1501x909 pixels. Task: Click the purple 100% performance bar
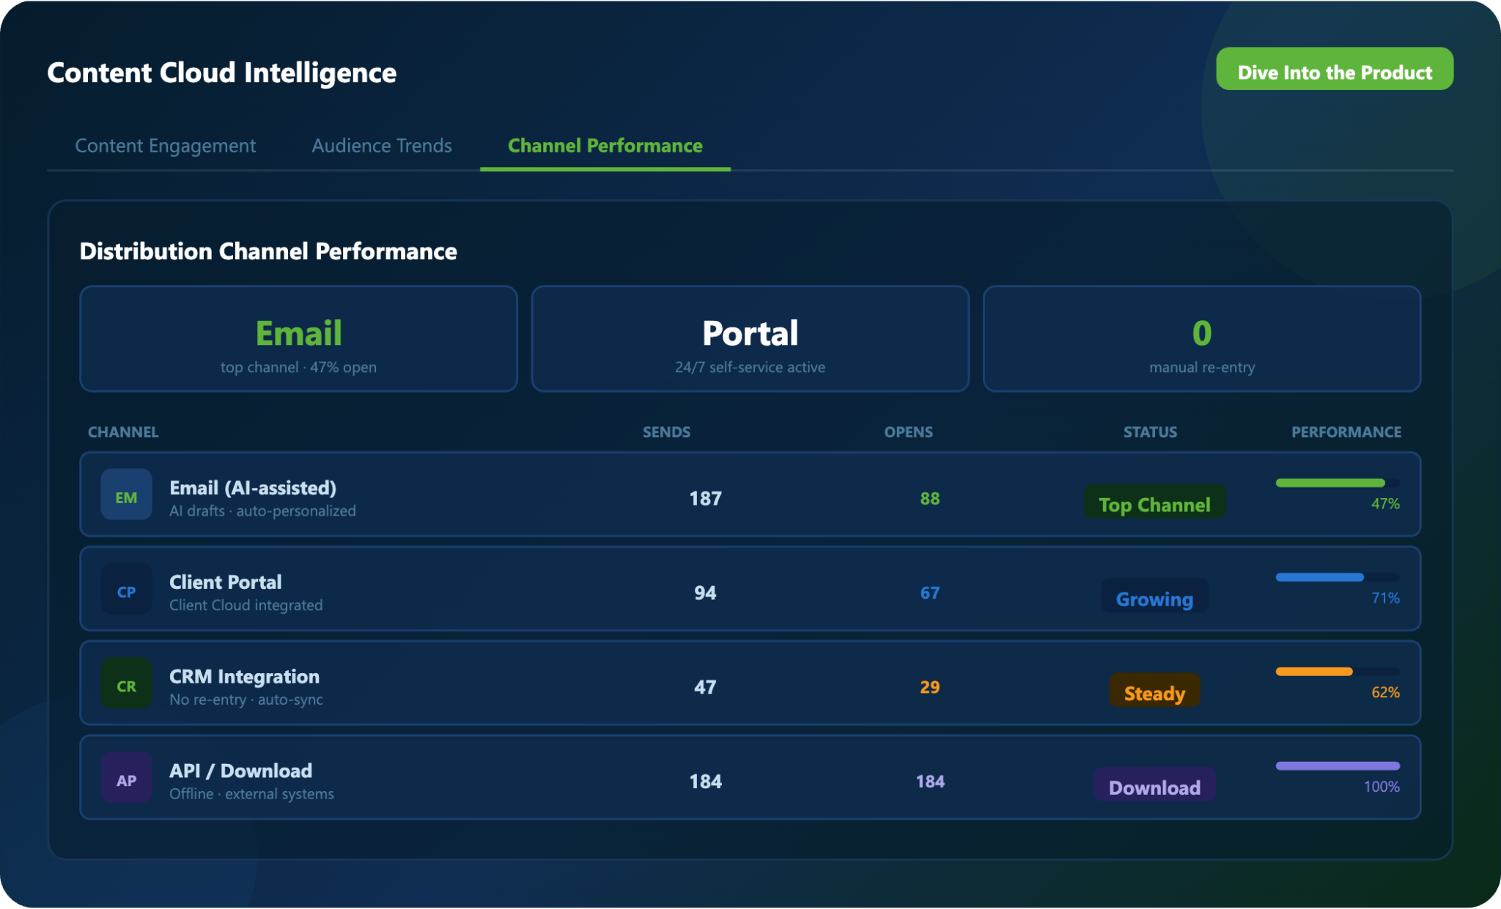1337,766
